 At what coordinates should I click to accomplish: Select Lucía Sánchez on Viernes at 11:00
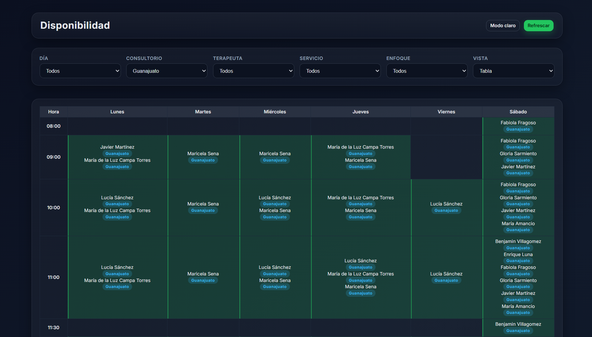(446, 274)
